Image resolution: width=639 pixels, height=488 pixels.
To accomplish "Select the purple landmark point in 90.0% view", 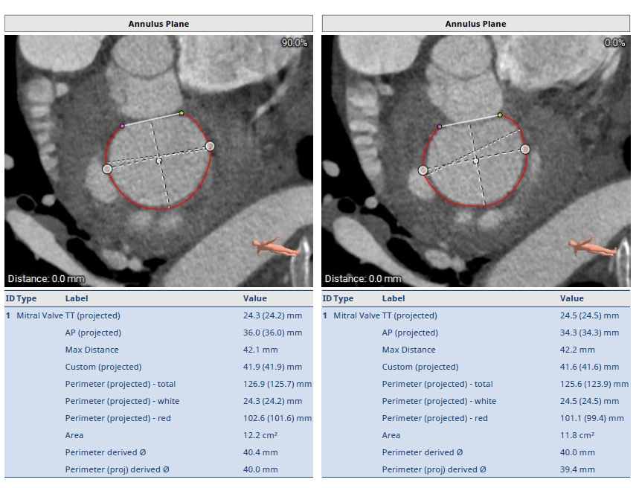I will pos(122,126).
